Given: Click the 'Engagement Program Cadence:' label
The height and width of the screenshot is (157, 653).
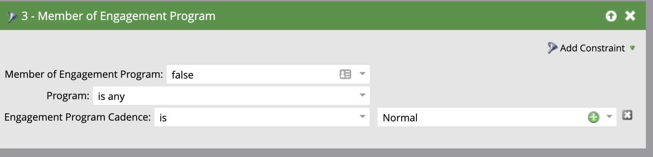Looking at the screenshot, I should click(78, 117).
